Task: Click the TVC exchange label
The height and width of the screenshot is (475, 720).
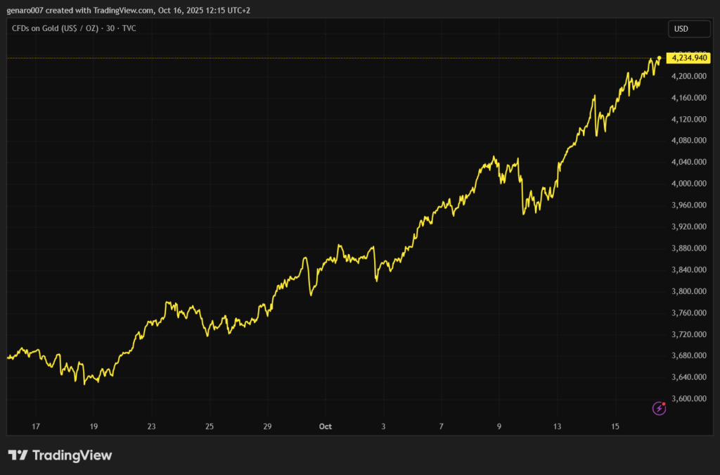Action: click(130, 28)
